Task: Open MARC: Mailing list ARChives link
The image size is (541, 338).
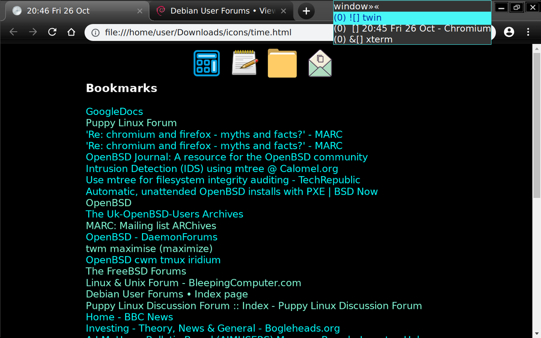Action: tap(151, 226)
